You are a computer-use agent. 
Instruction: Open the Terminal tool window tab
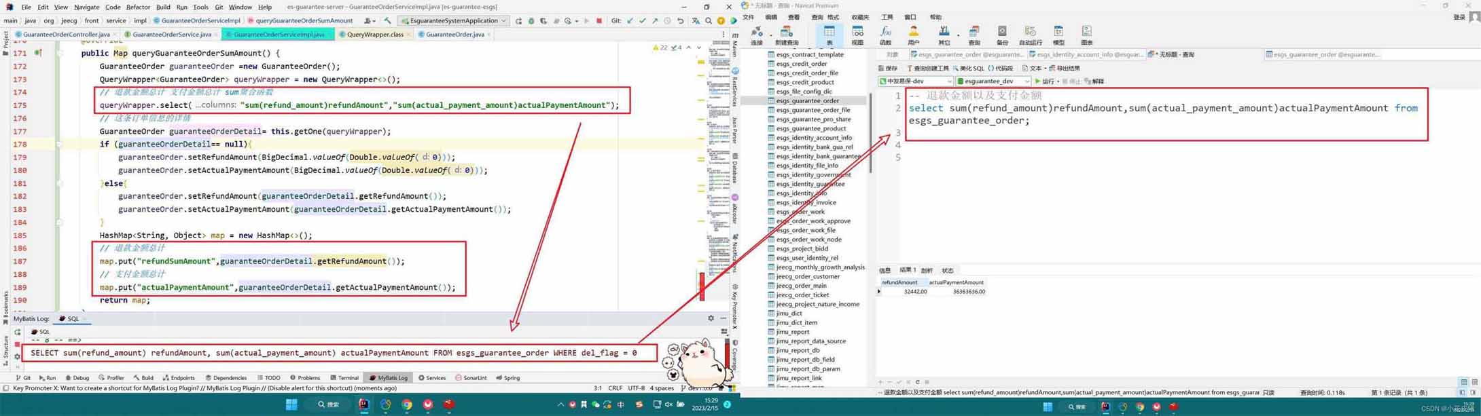tap(344, 378)
